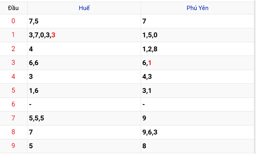
Task: Click the Phú Yên cell showing 4,3
Action: tap(147, 77)
